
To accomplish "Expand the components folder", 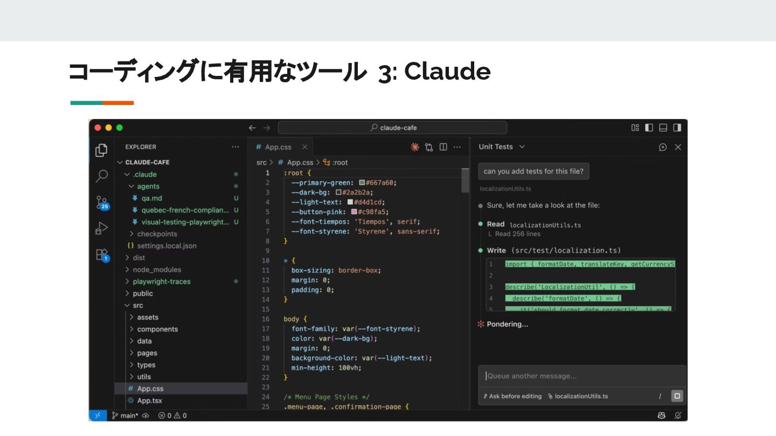I will 181,329.
